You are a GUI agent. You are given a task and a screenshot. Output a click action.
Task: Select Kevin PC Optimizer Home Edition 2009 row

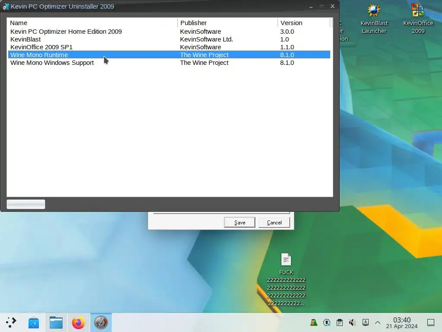pyautogui.click(x=169, y=31)
